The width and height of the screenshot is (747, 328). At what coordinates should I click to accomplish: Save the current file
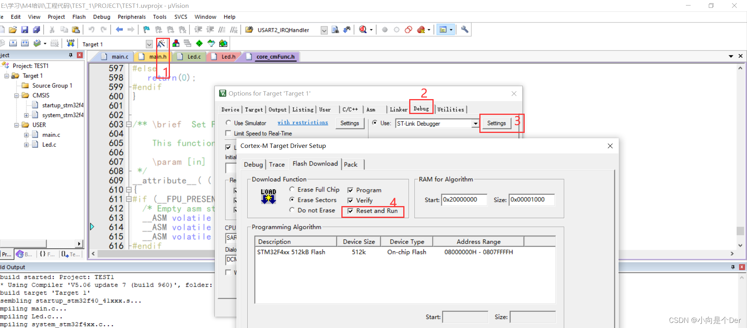pyautogui.click(x=24, y=30)
